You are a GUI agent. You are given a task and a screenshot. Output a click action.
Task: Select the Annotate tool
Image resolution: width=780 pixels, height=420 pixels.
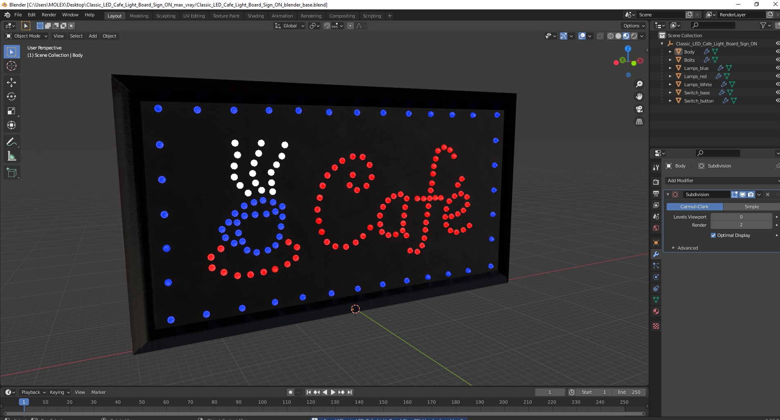coord(11,142)
